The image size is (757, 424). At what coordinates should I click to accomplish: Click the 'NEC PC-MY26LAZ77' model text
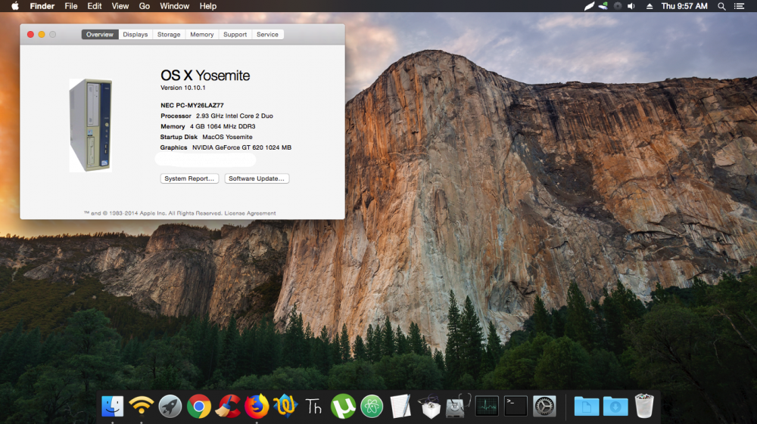click(192, 105)
